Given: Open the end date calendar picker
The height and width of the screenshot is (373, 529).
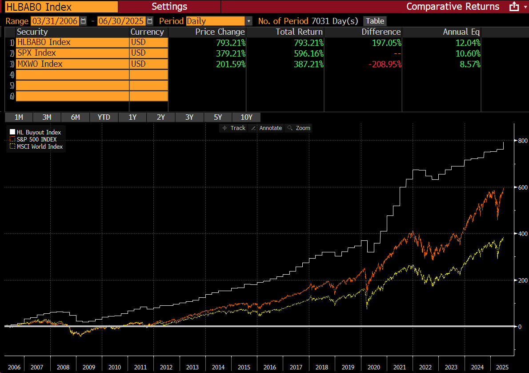Looking at the screenshot, I should pyautogui.click(x=149, y=21).
